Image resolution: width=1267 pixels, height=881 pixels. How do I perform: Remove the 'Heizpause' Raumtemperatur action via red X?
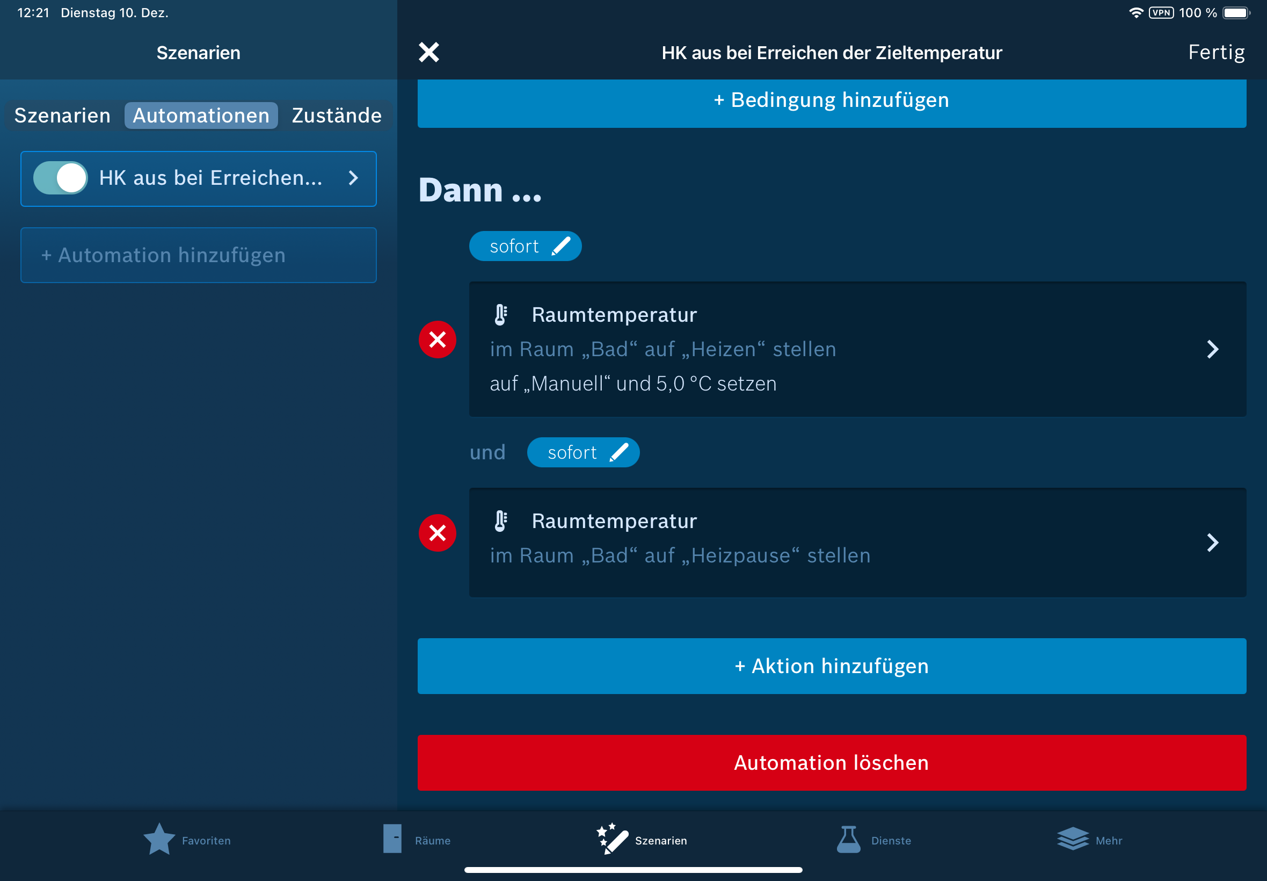coord(438,533)
